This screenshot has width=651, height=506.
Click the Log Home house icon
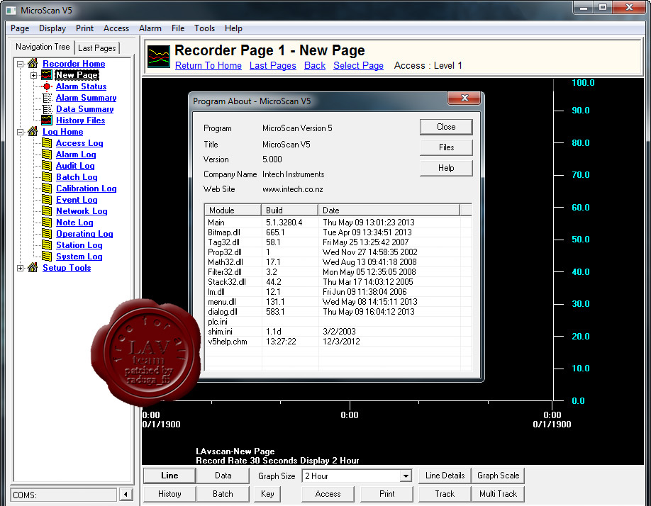pos(33,132)
